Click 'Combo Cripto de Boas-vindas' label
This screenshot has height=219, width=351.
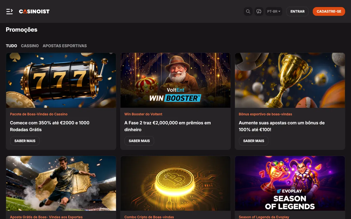click(149, 217)
